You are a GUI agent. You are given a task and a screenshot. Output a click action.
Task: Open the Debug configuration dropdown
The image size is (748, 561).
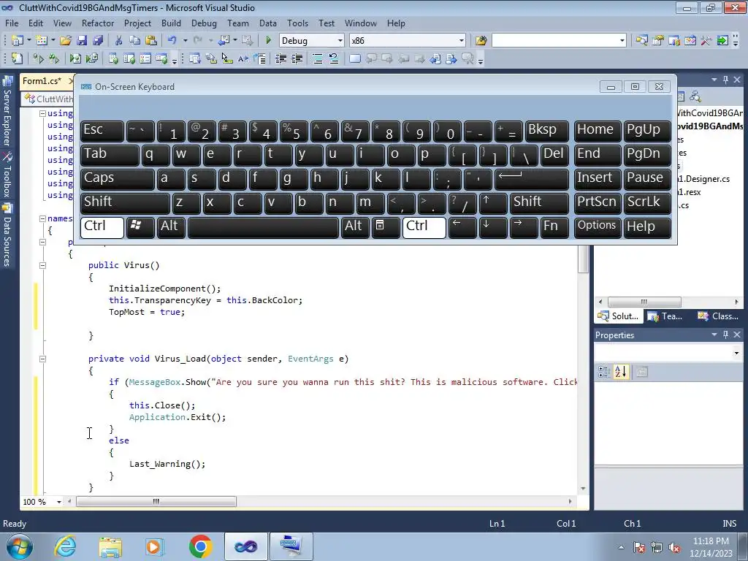(340, 41)
